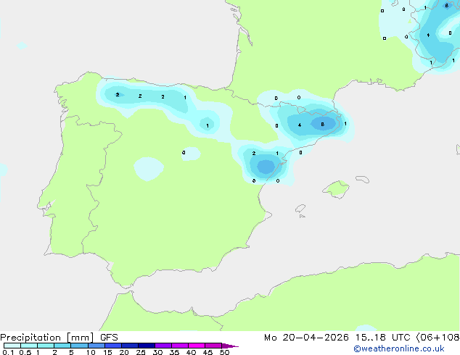Viewport: 460px width, 355px height.
Task: Click the legend label '10'
Action: (x=91, y=352)
